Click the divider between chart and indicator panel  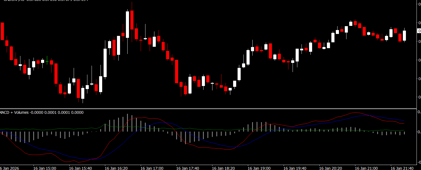[x=208, y=108]
